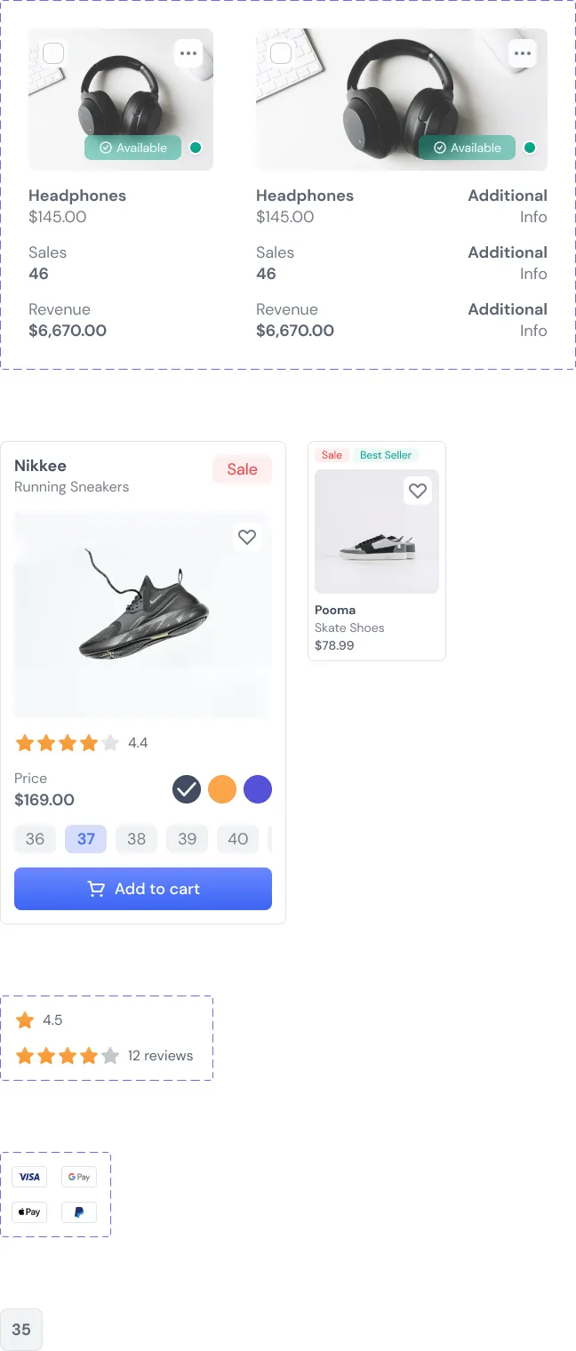Viewport: 576px width, 1351px height.
Task: Click the PayPal payment icon
Action: [x=78, y=1211]
